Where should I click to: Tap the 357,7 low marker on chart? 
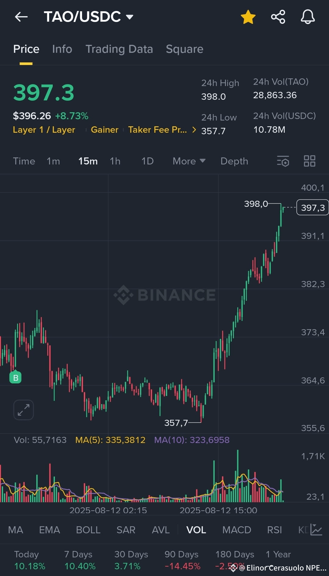[x=176, y=423]
